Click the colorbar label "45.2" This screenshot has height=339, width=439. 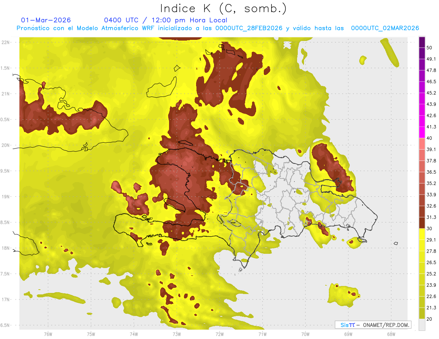[431, 93]
